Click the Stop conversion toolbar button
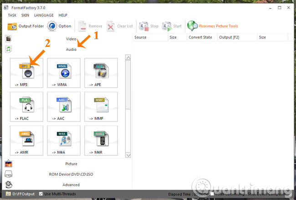Viewport: 296px width, 200px height. pos(148,26)
